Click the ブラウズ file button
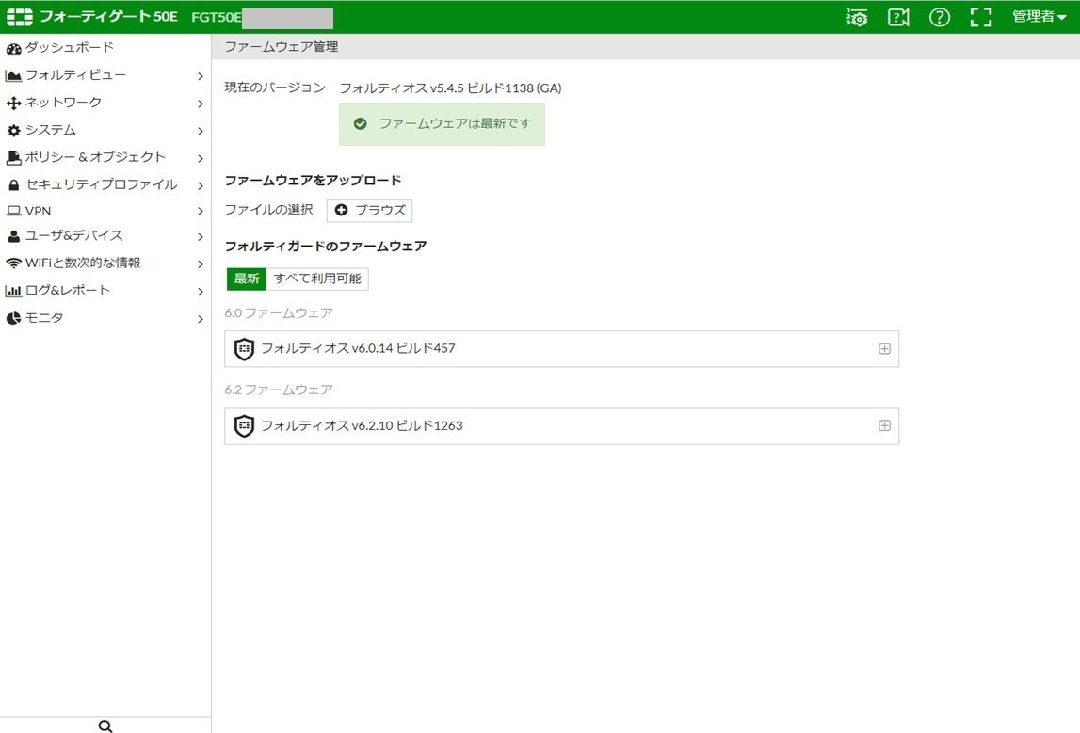Viewport: 1080px width, 733px height. (x=369, y=210)
